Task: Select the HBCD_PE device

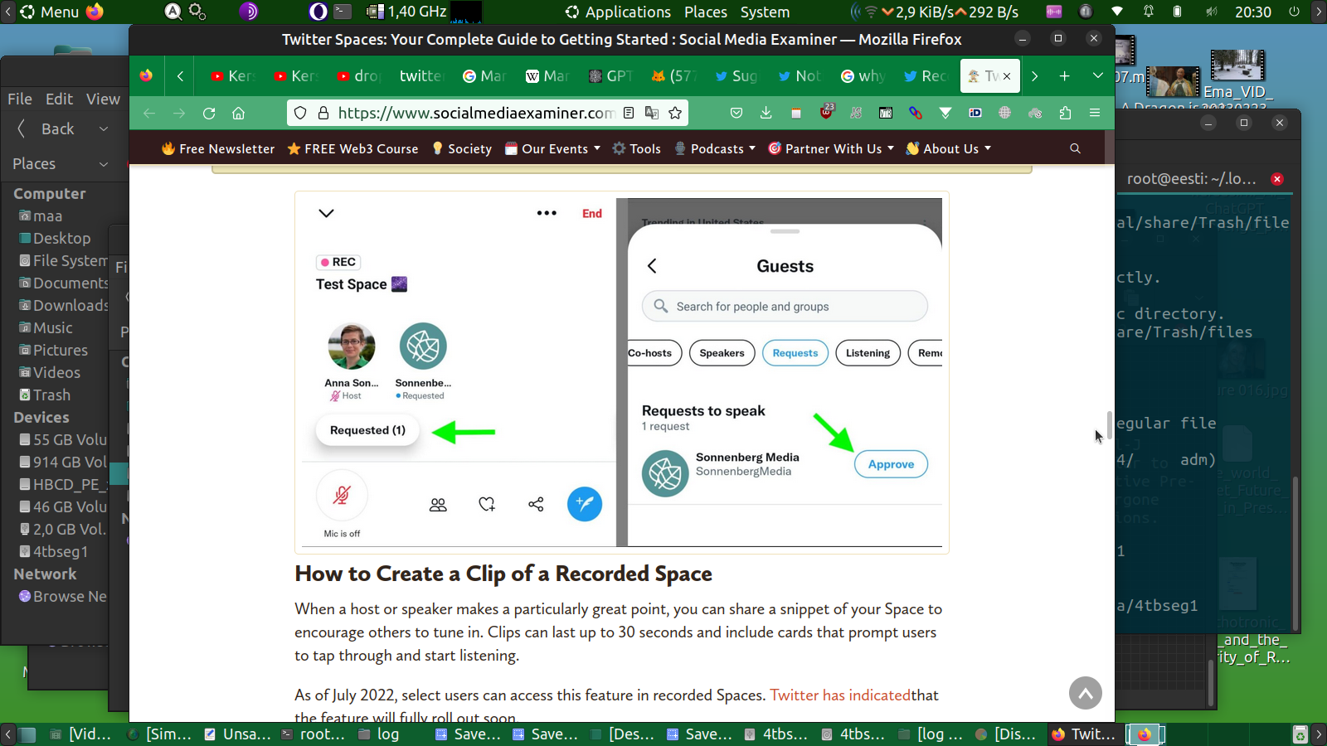Action: [x=63, y=485]
